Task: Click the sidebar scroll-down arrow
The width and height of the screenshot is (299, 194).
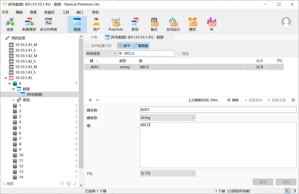Action: tap(81, 185)
